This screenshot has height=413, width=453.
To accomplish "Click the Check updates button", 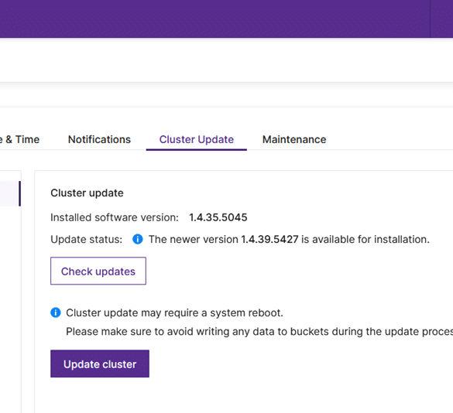I will (98, 271).
